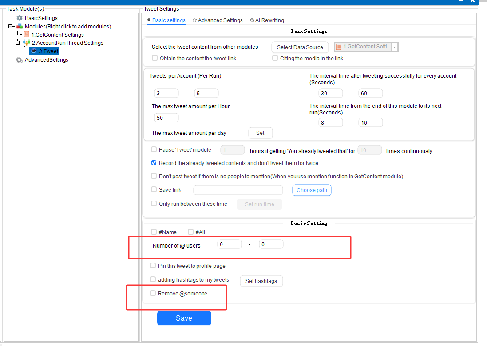Enable the Save link checkbox

(x=154, y=189)
